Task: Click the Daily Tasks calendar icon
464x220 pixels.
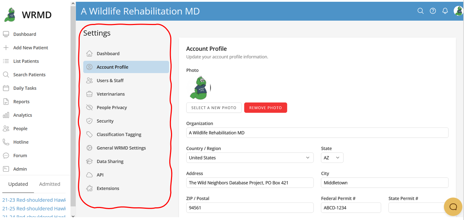Action: [x=6, y=88]
